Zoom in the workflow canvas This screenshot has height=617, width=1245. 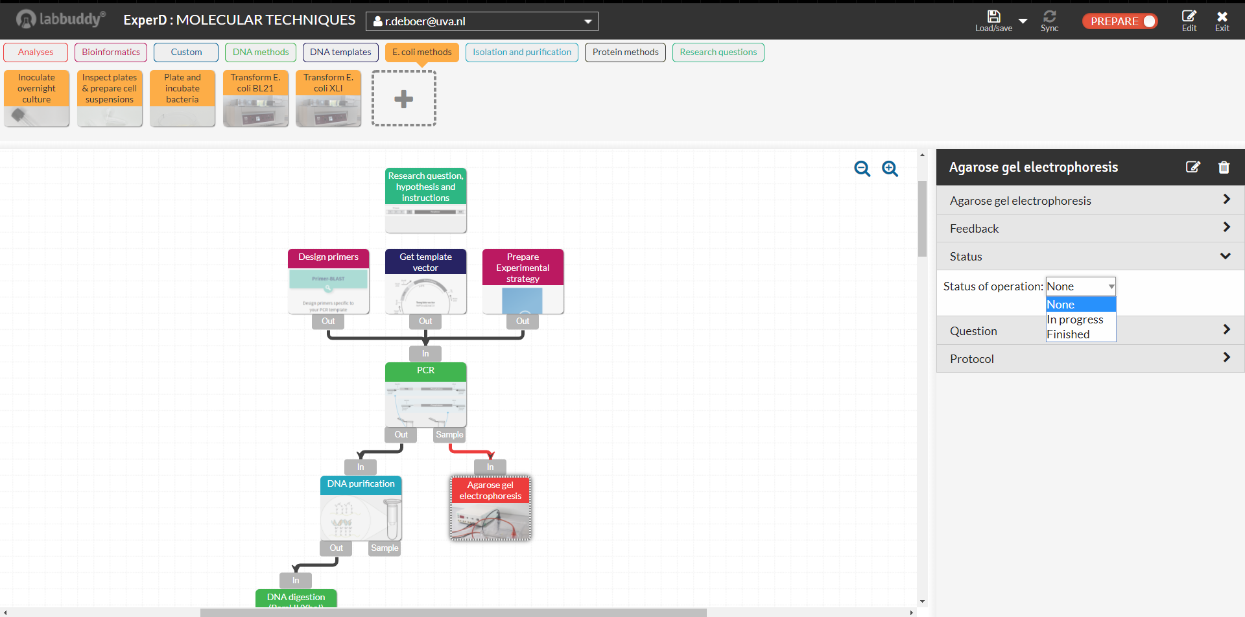890,169
